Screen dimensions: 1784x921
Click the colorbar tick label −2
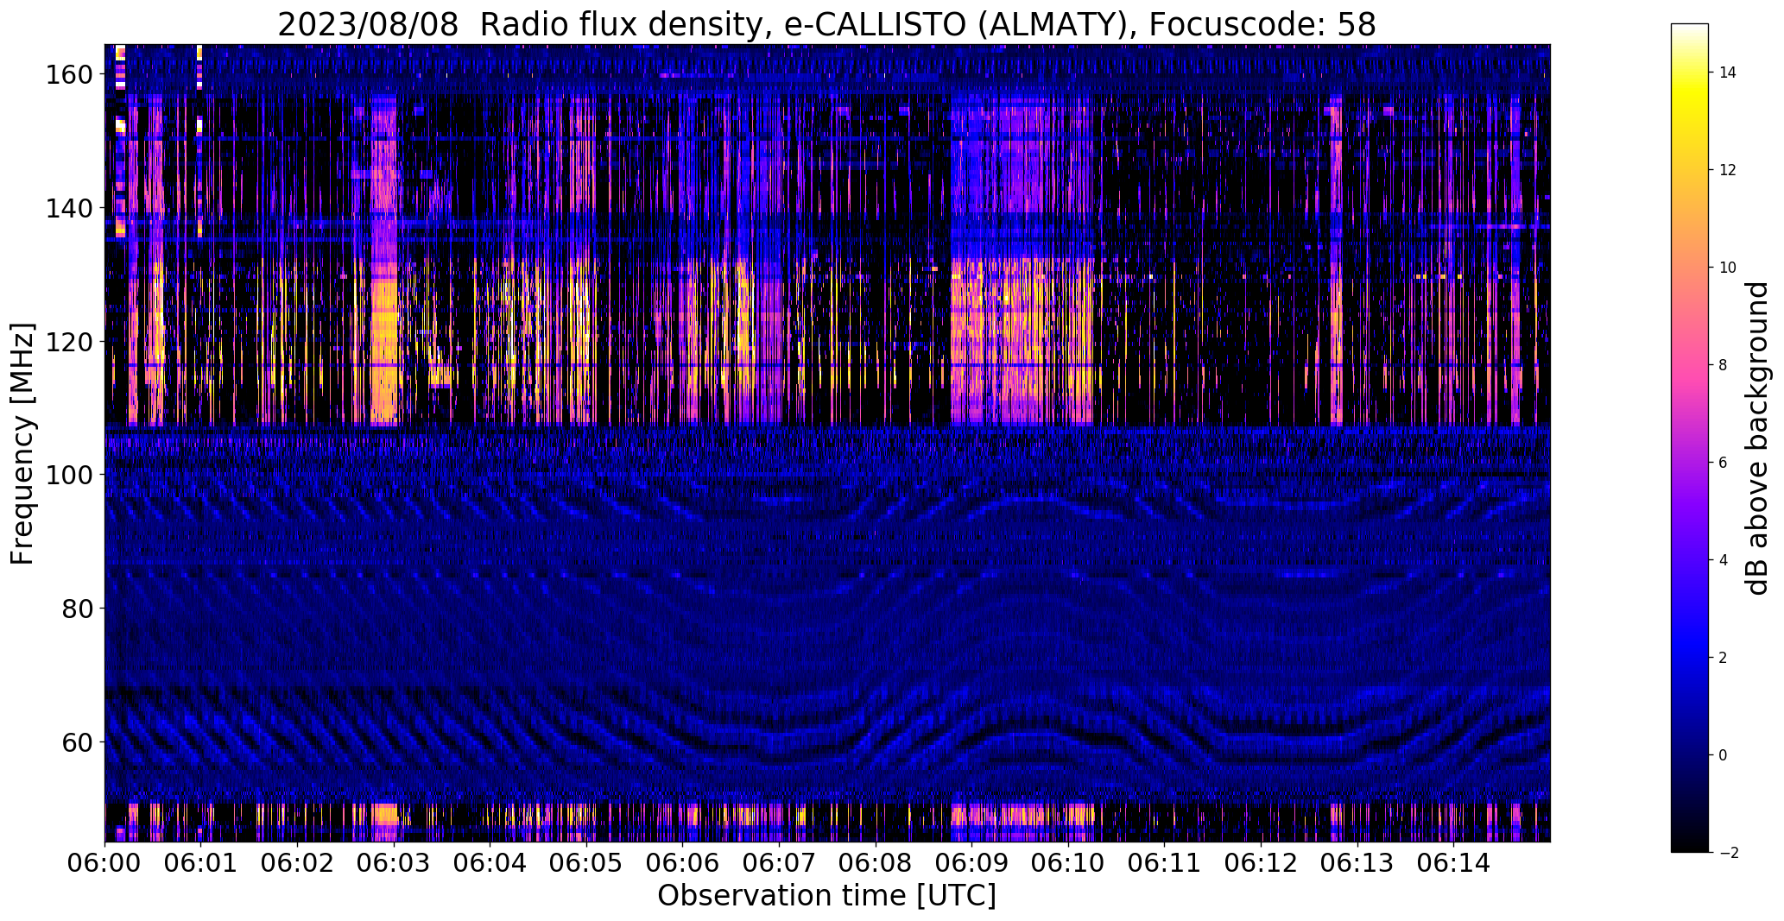coord(1728,853)
